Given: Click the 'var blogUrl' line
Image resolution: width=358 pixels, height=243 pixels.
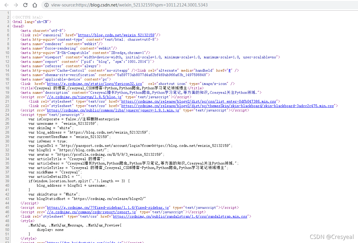Looking at the screenshot, I should [69, 150].
